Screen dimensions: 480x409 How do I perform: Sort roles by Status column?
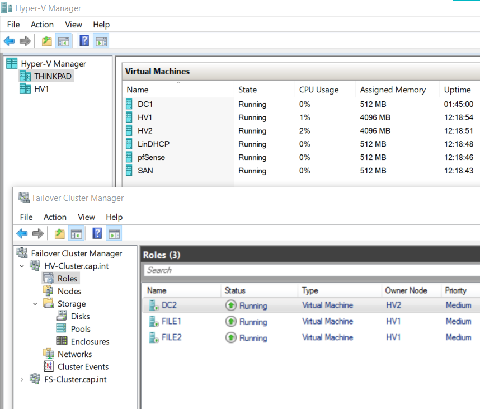259,290
